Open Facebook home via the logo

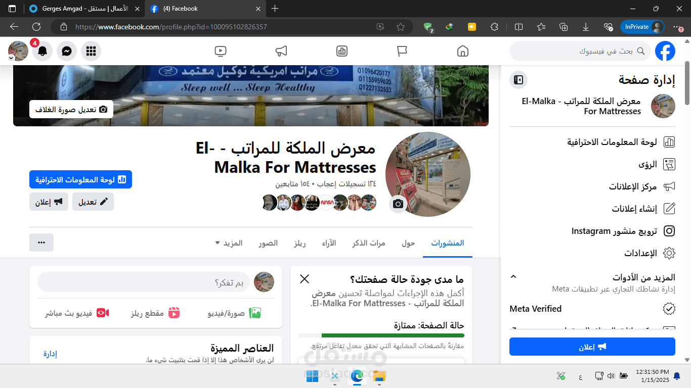pos(665,51)
